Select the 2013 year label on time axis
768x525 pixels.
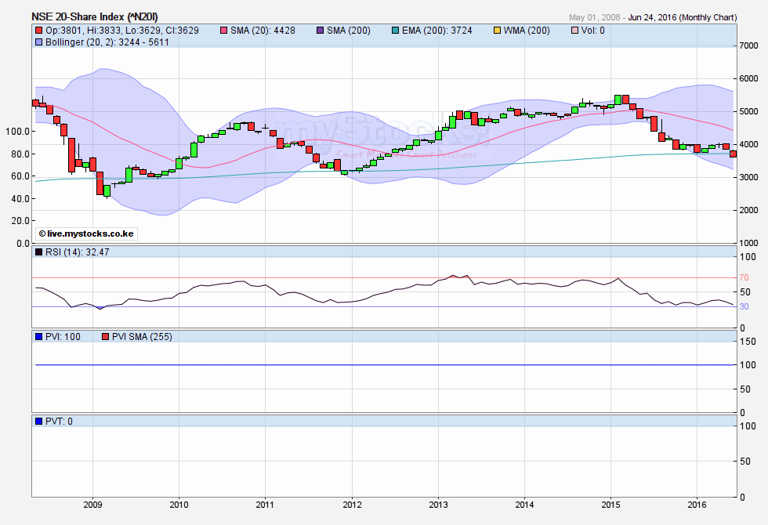(x=438, y=504)
